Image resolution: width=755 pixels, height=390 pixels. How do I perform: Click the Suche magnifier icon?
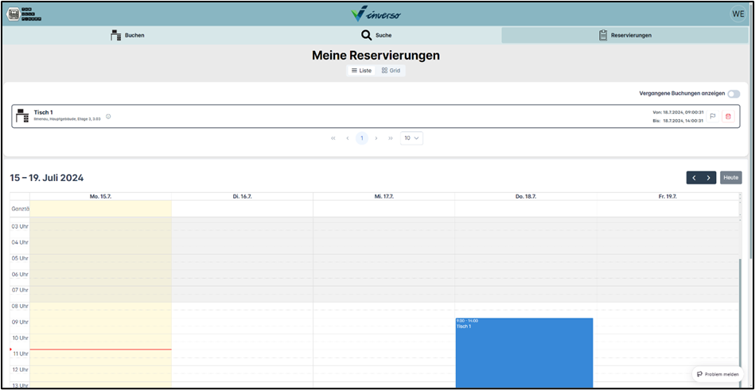[x=367, y=35]
